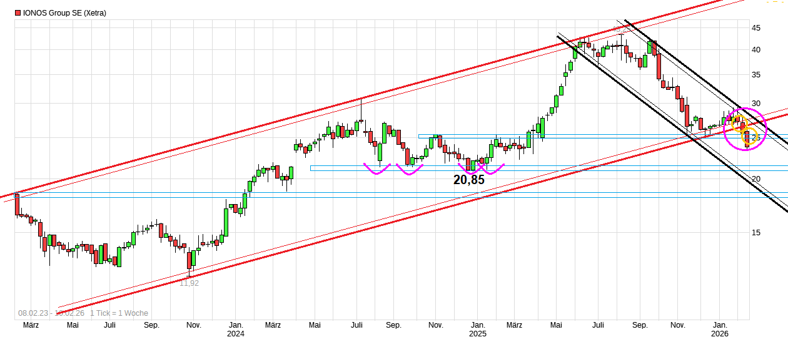Click the 15 level on price axis

tap(756, 233)
